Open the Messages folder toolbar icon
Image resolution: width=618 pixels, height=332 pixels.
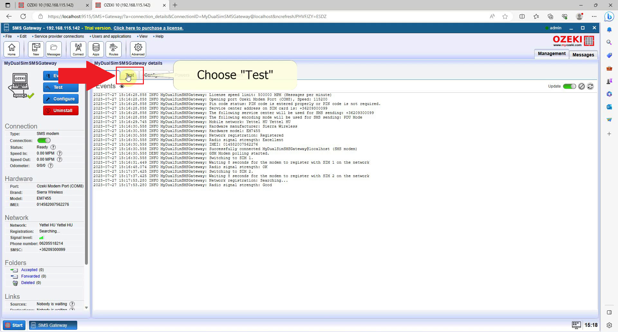[x=54, y=49]
